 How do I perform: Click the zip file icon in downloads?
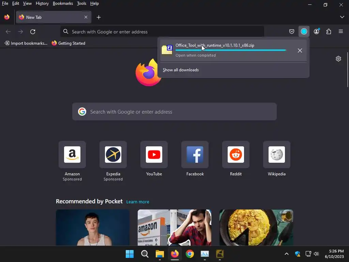pos(167,50)
